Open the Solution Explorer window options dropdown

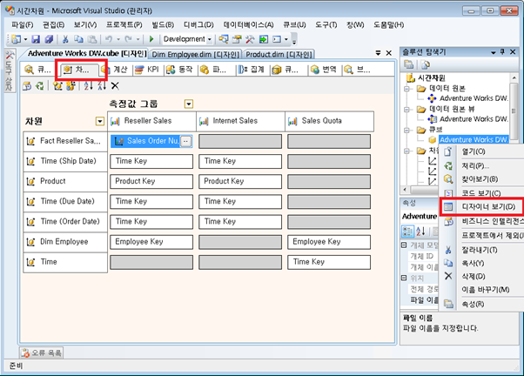pos(493,52)
